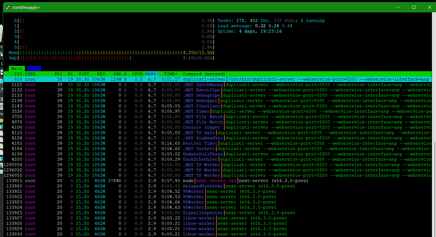Select PID 2133 .NET DebugPipe row

point(217,95)
